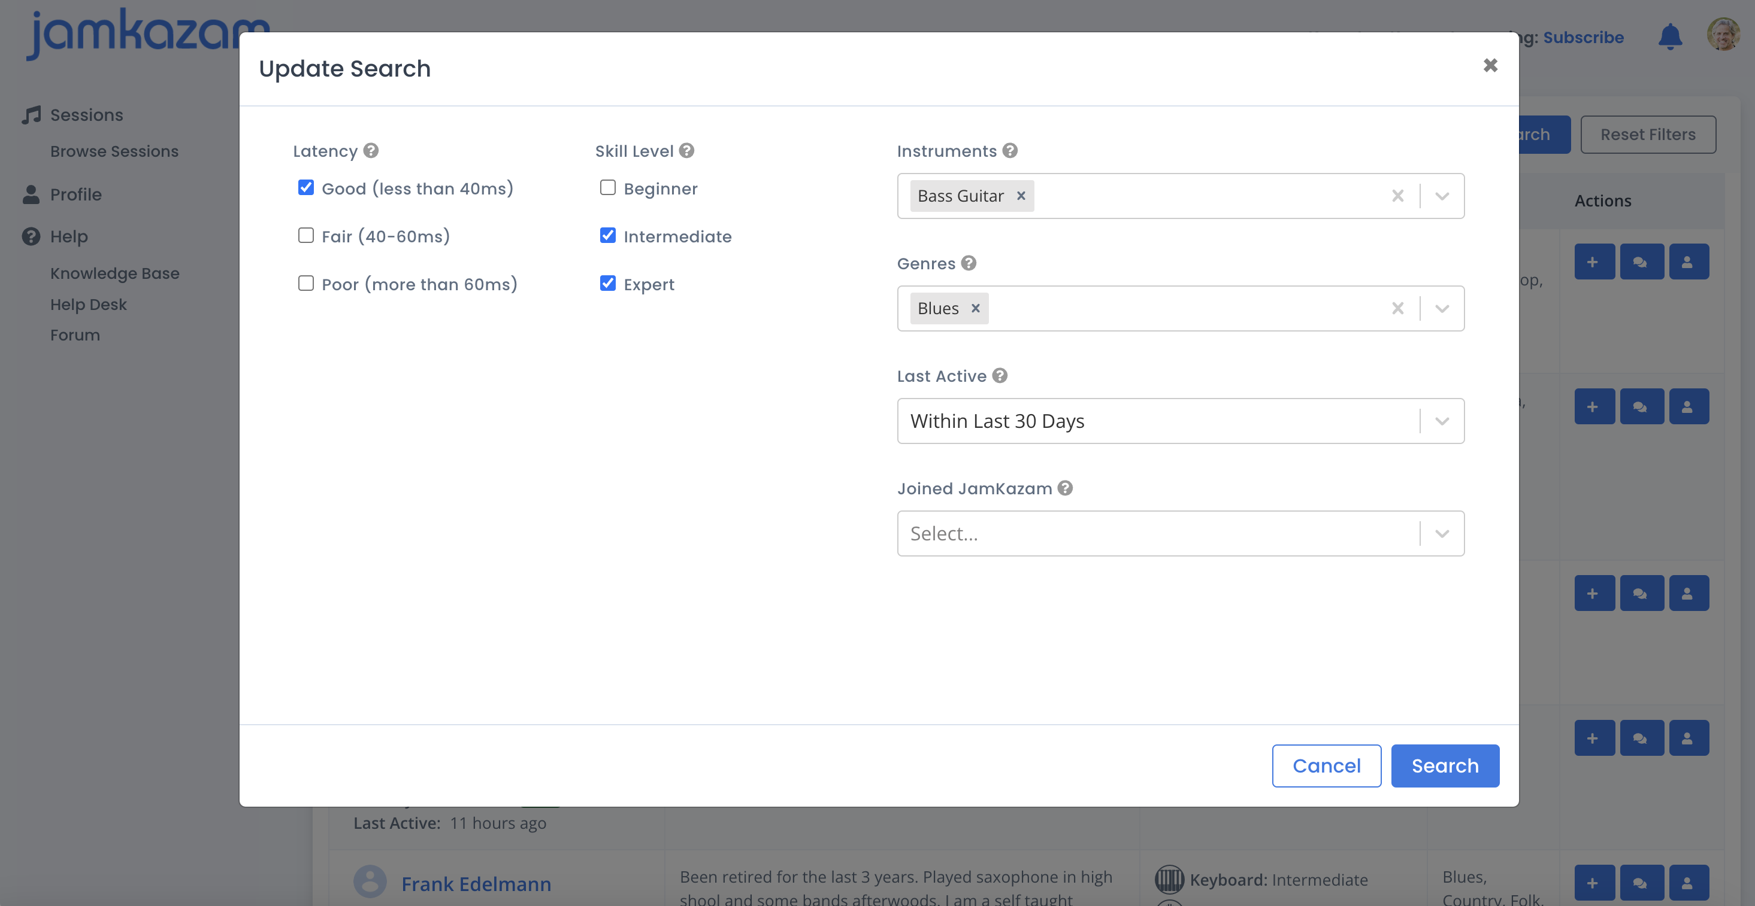Click the Last Active help icon
The width and height of the screenshot is (1755, 906).
point(1000,376)
